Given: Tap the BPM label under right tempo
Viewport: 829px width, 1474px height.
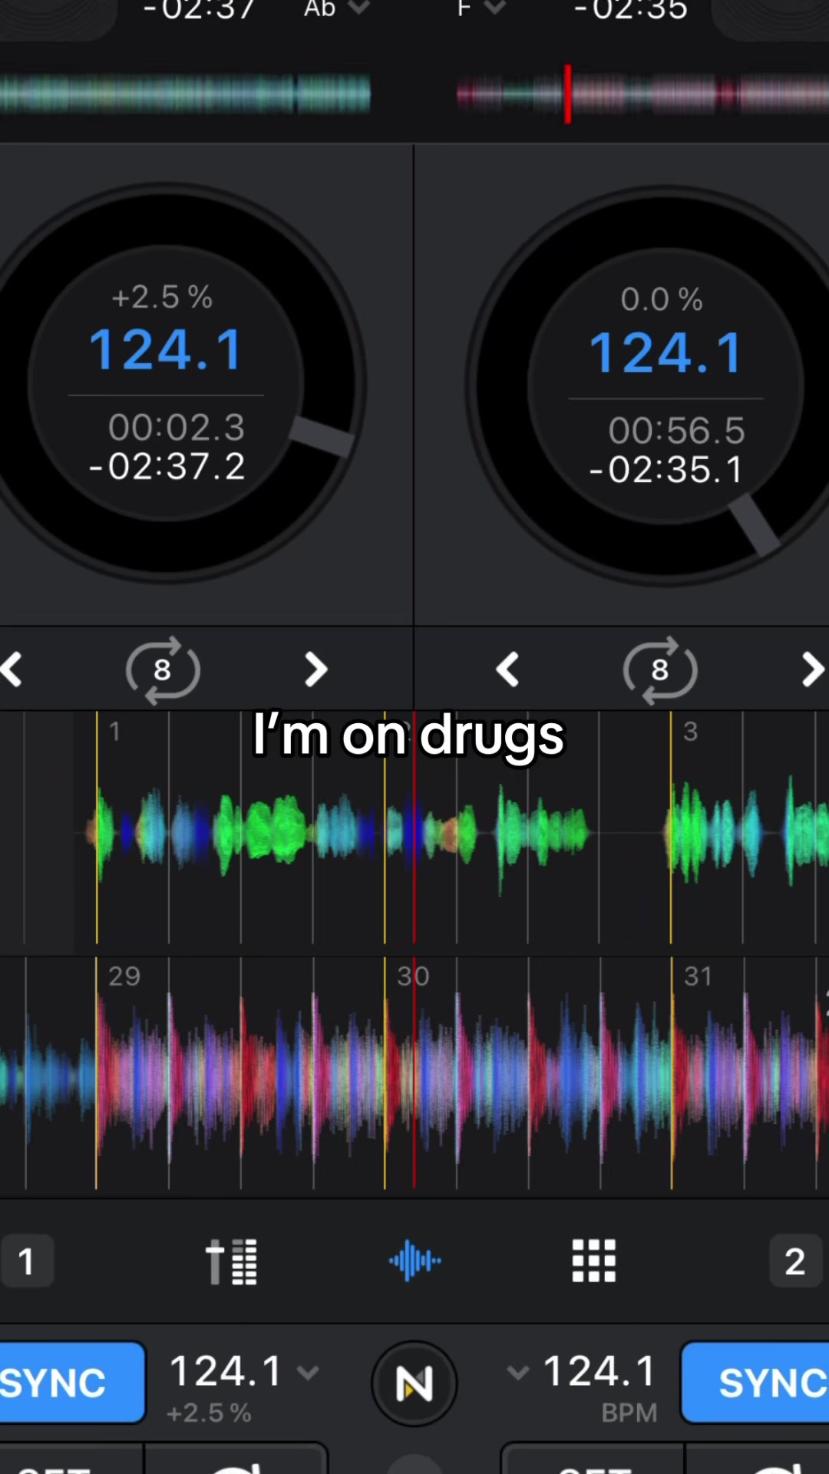Looking at the screenshot, I should tap(629, 1413).
